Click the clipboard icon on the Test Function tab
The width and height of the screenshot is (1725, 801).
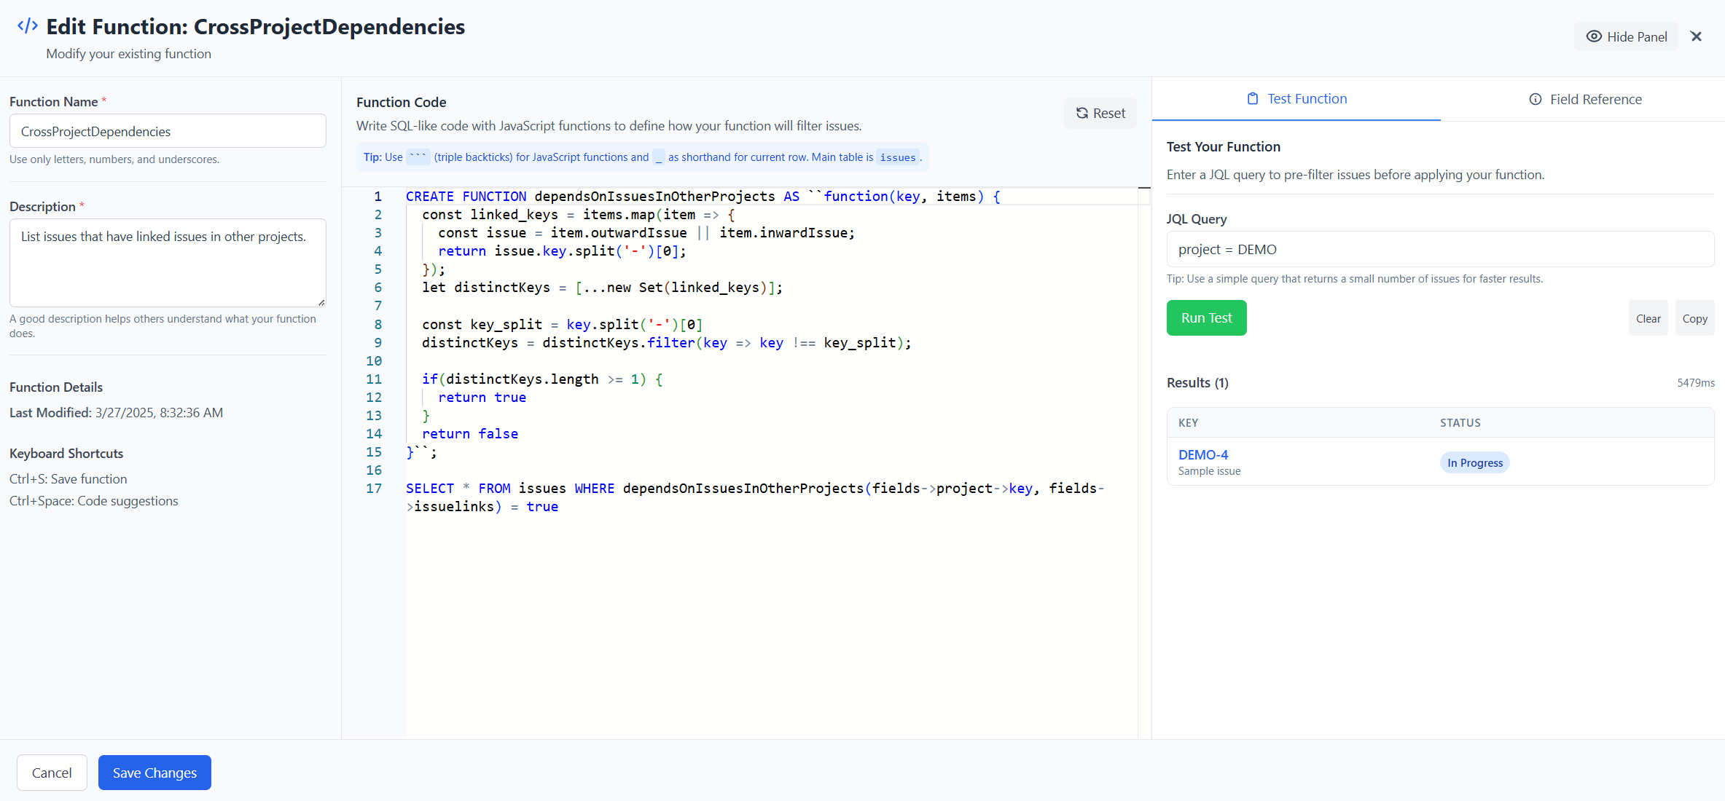pos(1253,99)
